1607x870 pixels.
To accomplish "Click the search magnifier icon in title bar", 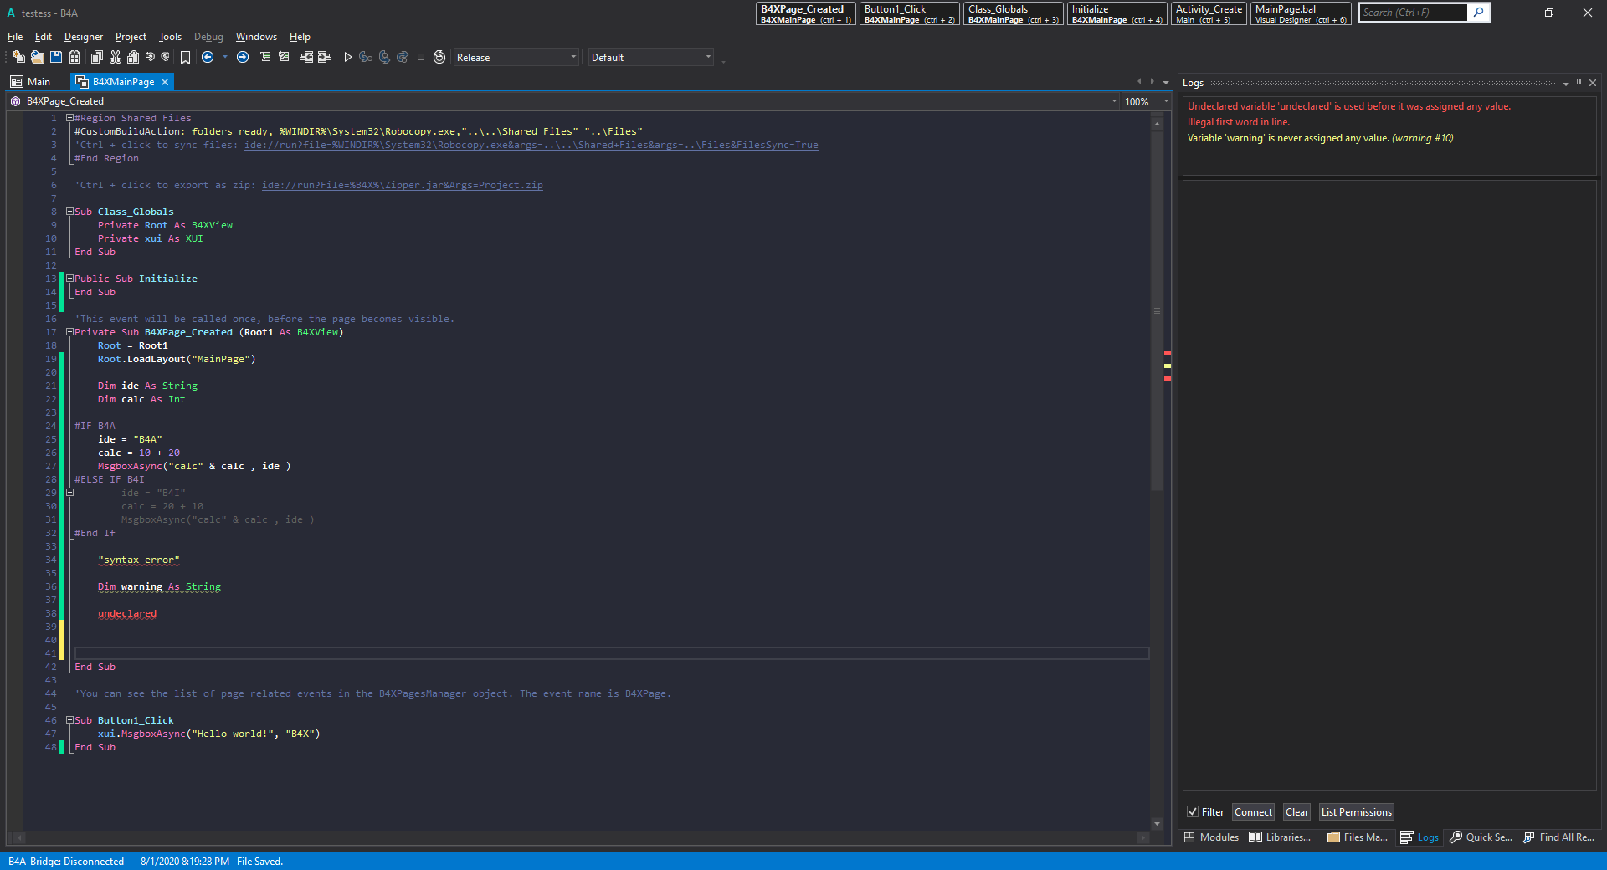I will click(x=1479, y=13).
